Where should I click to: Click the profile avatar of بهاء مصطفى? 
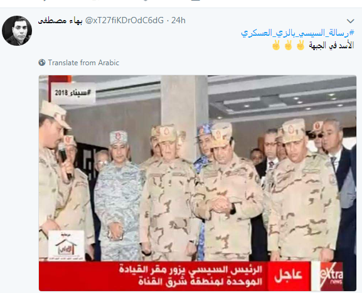click(17, 31)
